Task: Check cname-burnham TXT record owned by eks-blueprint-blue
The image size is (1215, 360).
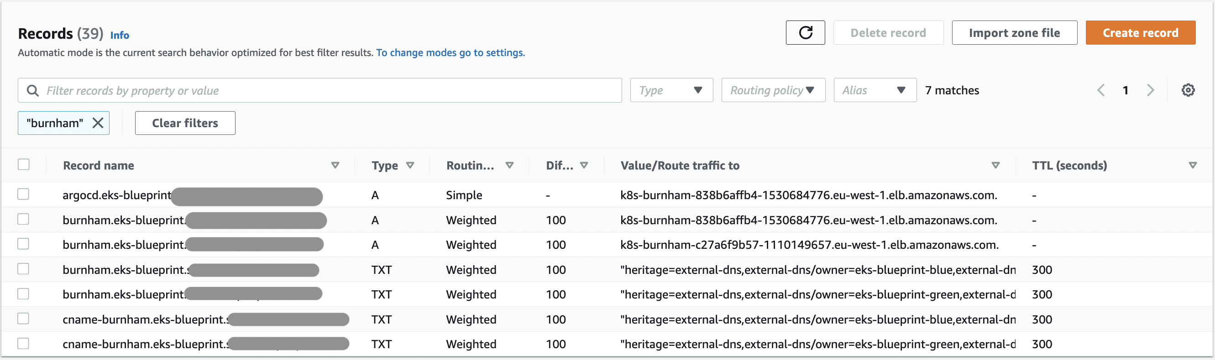Action: coord(24,319)
